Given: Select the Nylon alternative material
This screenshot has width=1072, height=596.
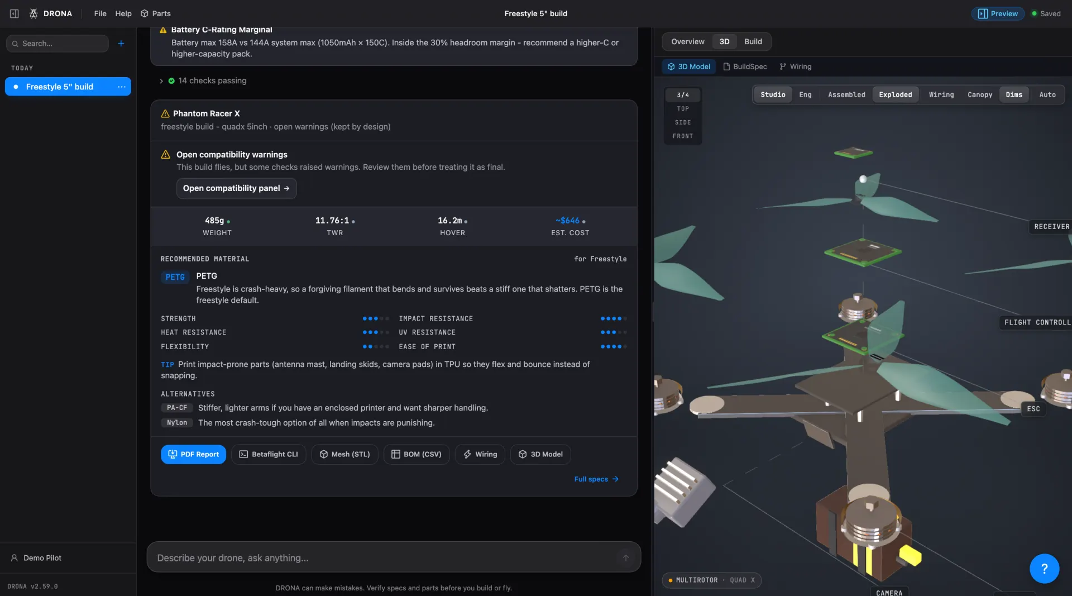Looking at the screenshot, I should (177, 423).
